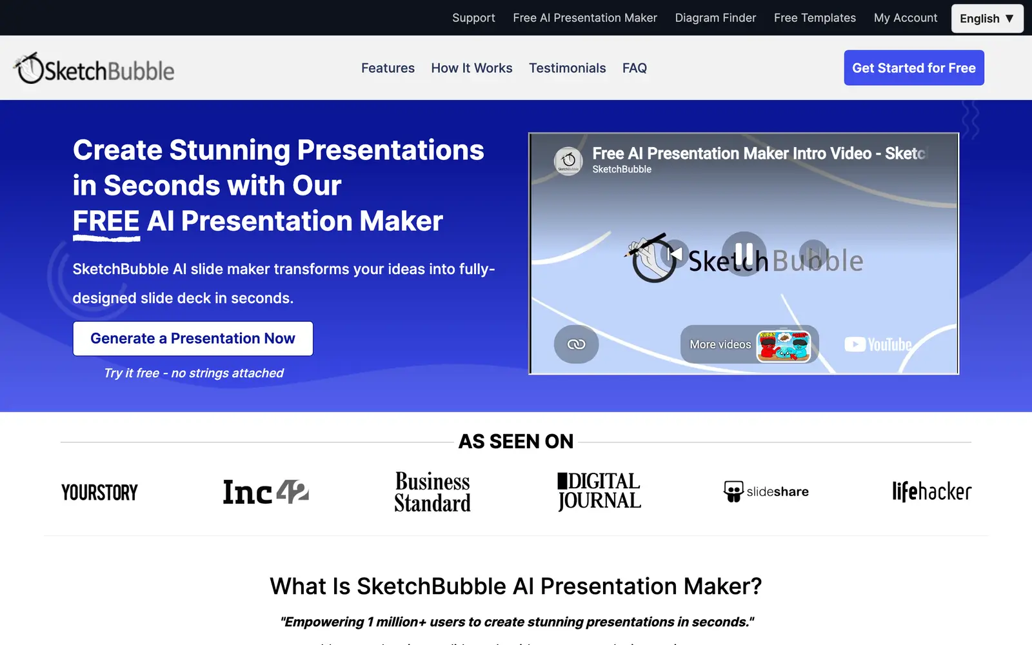Copy the video link with the chain icon
The image size is (1032, 645).
576,344
